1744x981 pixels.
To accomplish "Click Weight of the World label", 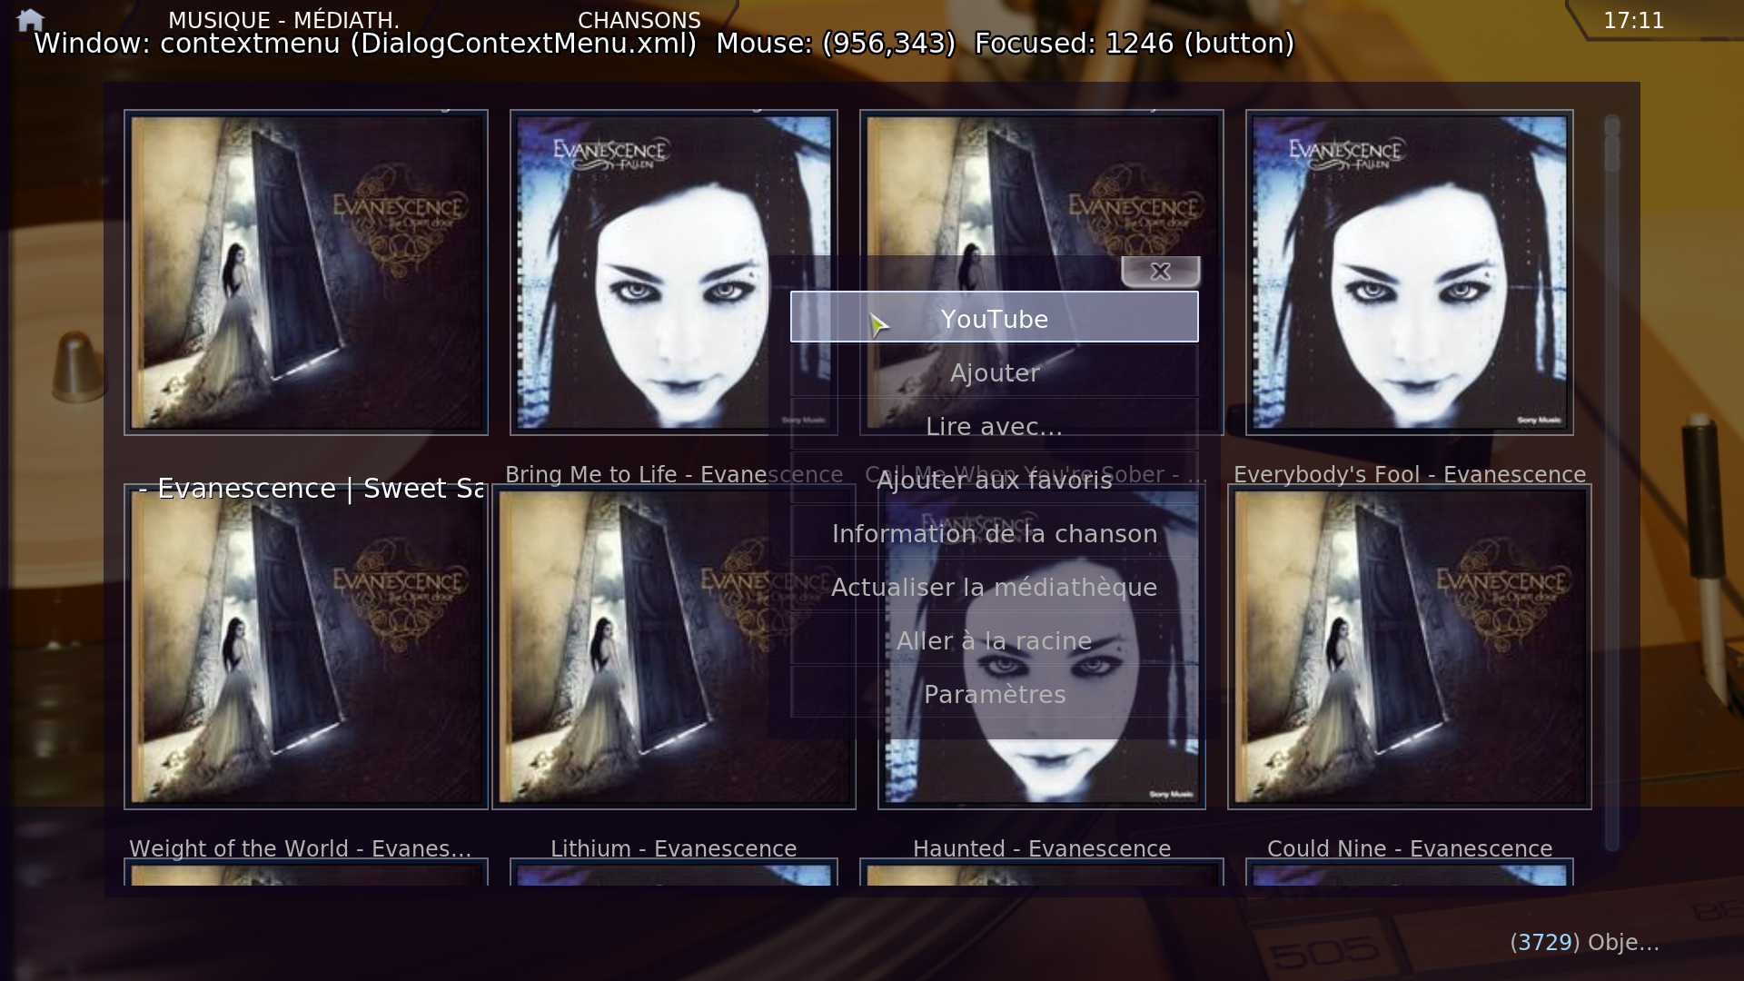I will (301, 848).
